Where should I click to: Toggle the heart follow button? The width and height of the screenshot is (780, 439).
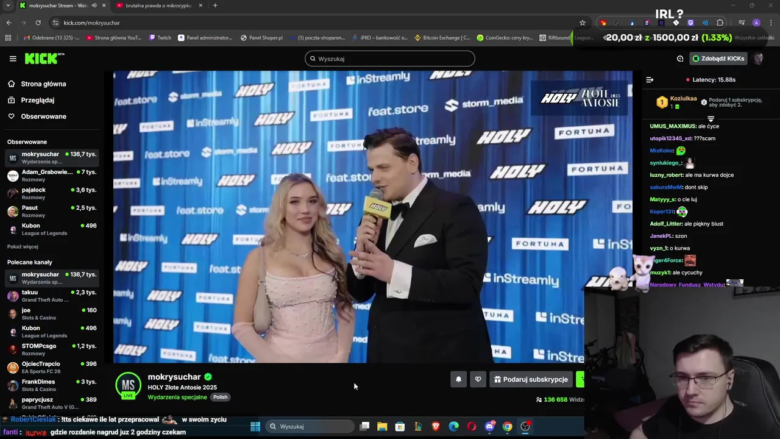pos(478,379)
